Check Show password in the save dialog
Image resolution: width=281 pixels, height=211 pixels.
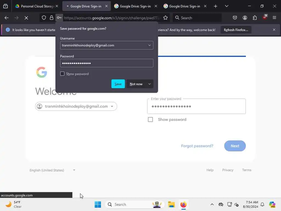62,74
